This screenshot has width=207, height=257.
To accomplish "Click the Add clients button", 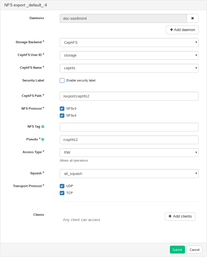I will pos(180,216).
